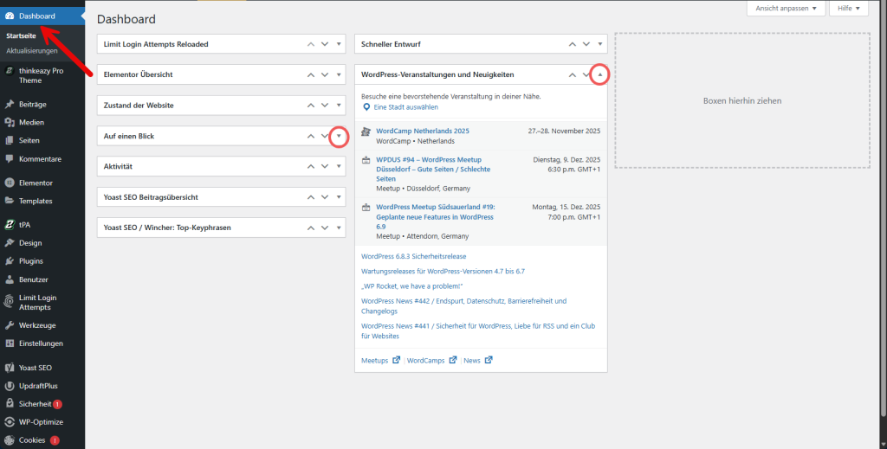Open Plugins via its plug icon

(9, 260)
